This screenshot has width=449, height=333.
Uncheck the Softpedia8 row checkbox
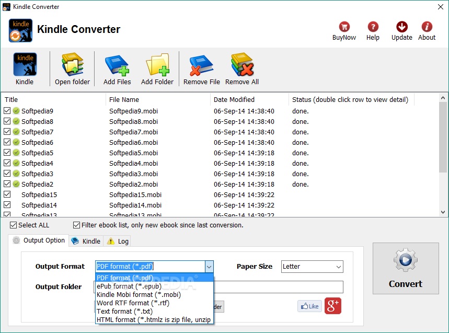coord(7,121)
